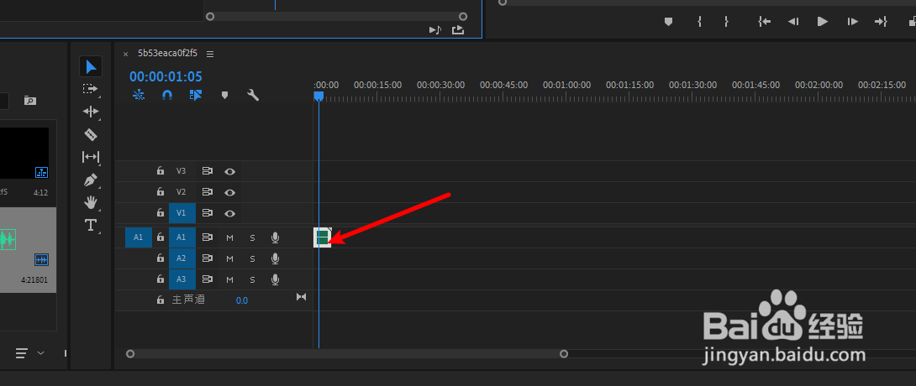Viewport: 916px width, 386px height.
Task: Click the bowtie-shaped icon on the master track row
Action: 301,297
